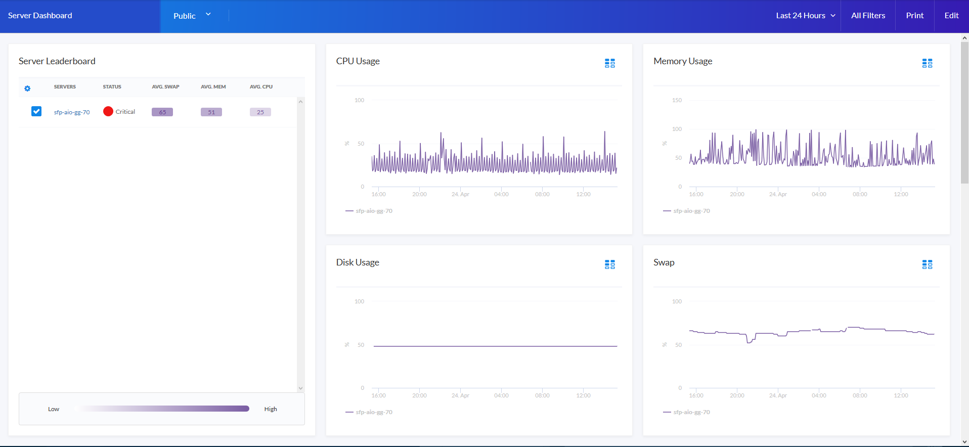The height and width of the screenshot is (447, 969).
Task: Click the Low to High gradient scale bar
Action: point(162,409)
